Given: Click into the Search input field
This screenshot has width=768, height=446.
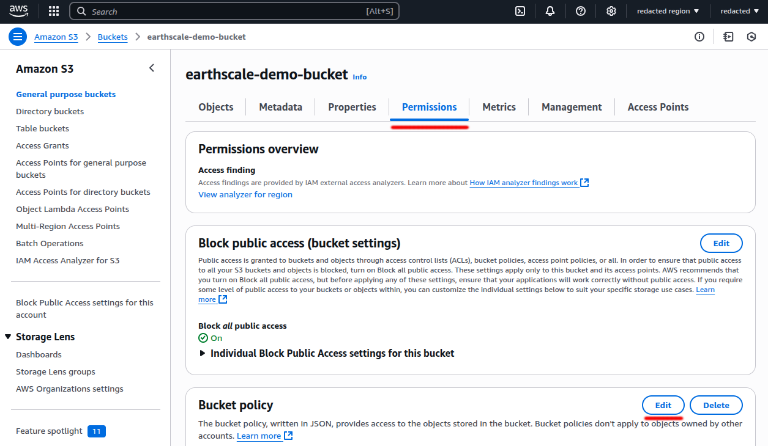Looking at the screenshot, I should tap(234, 11).
